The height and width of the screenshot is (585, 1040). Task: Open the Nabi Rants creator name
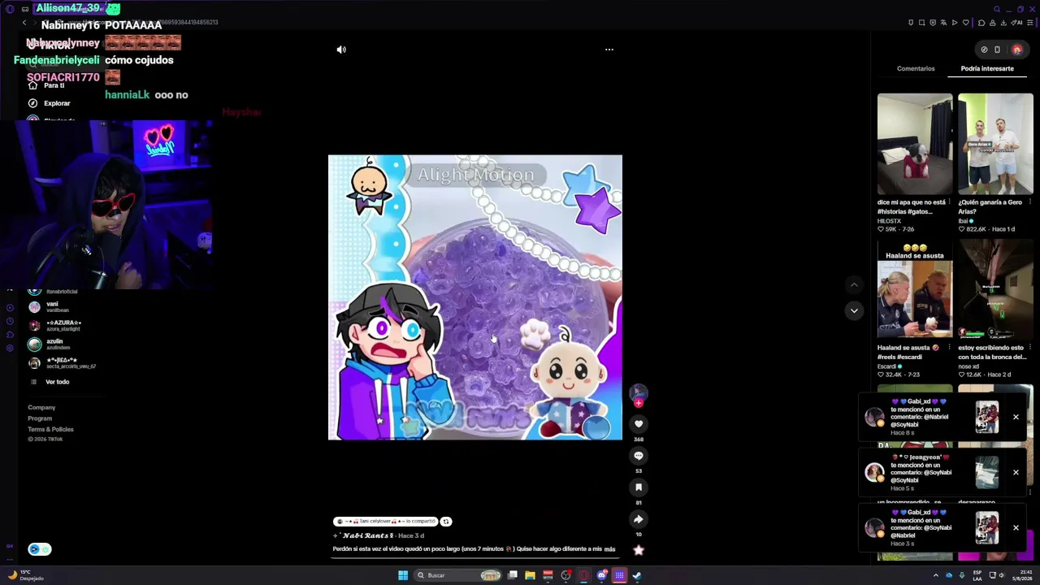tap(368, 536)
